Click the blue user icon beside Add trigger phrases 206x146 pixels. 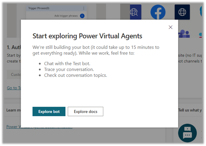point(82,16)
